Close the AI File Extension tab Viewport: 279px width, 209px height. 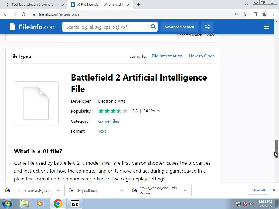point(128,5)
